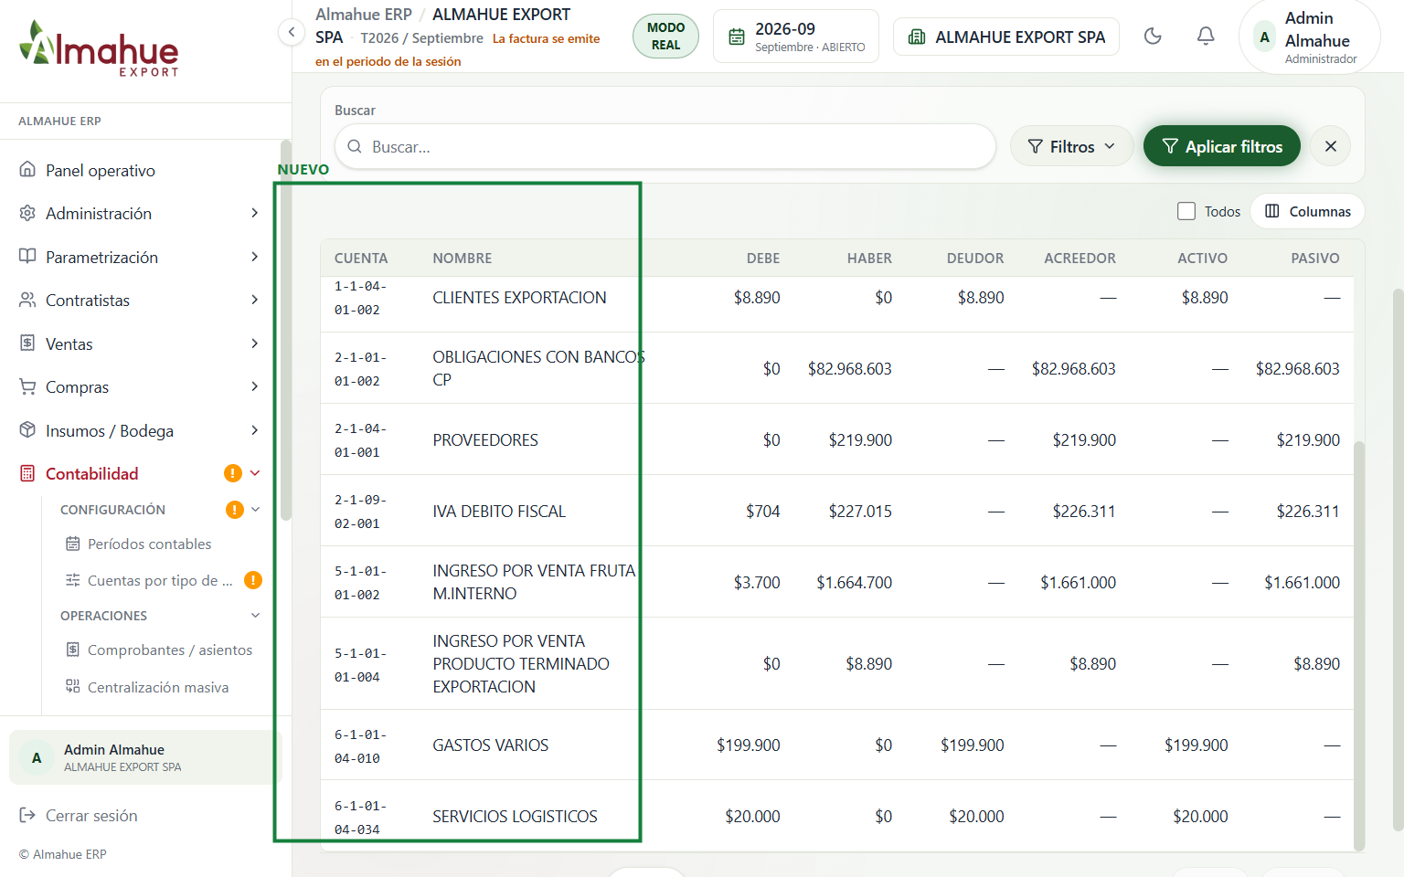Focus the Buscar search field
The width and height of the screenshot is (1404, 877).
tap(665, 146)
